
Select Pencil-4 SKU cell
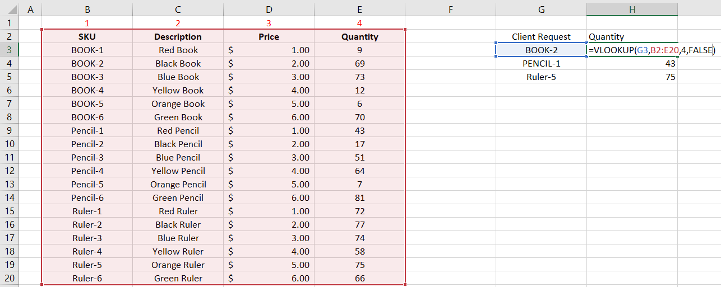tap(87, 171)
